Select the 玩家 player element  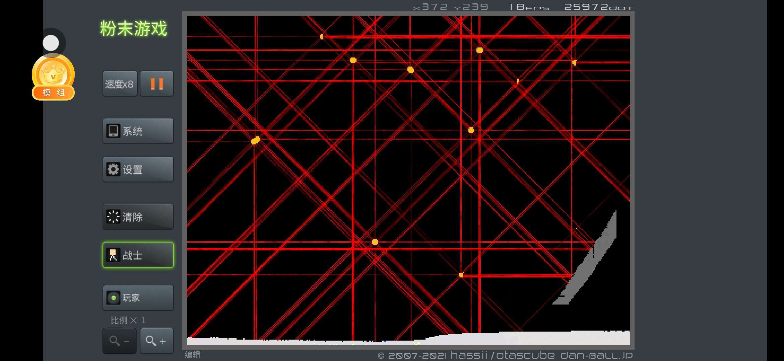click(138, 298)
